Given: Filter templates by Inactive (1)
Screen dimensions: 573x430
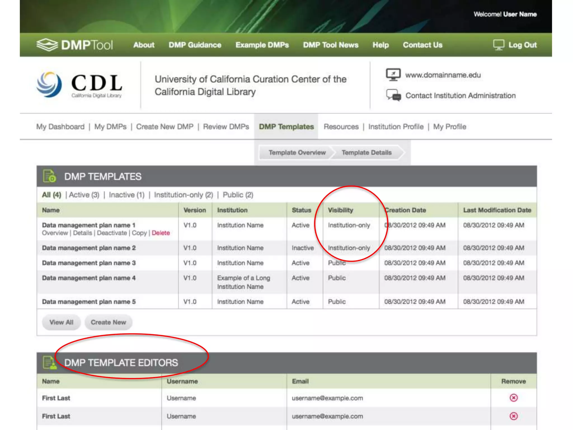Looking at the screenshot, I should [126, 195].
